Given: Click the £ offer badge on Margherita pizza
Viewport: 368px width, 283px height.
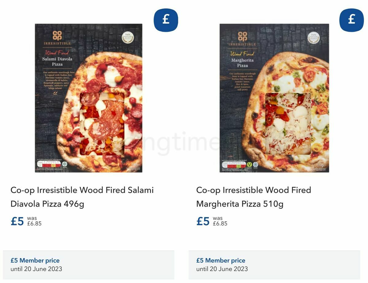Looking at the screenshot, I should pos(351,20).
